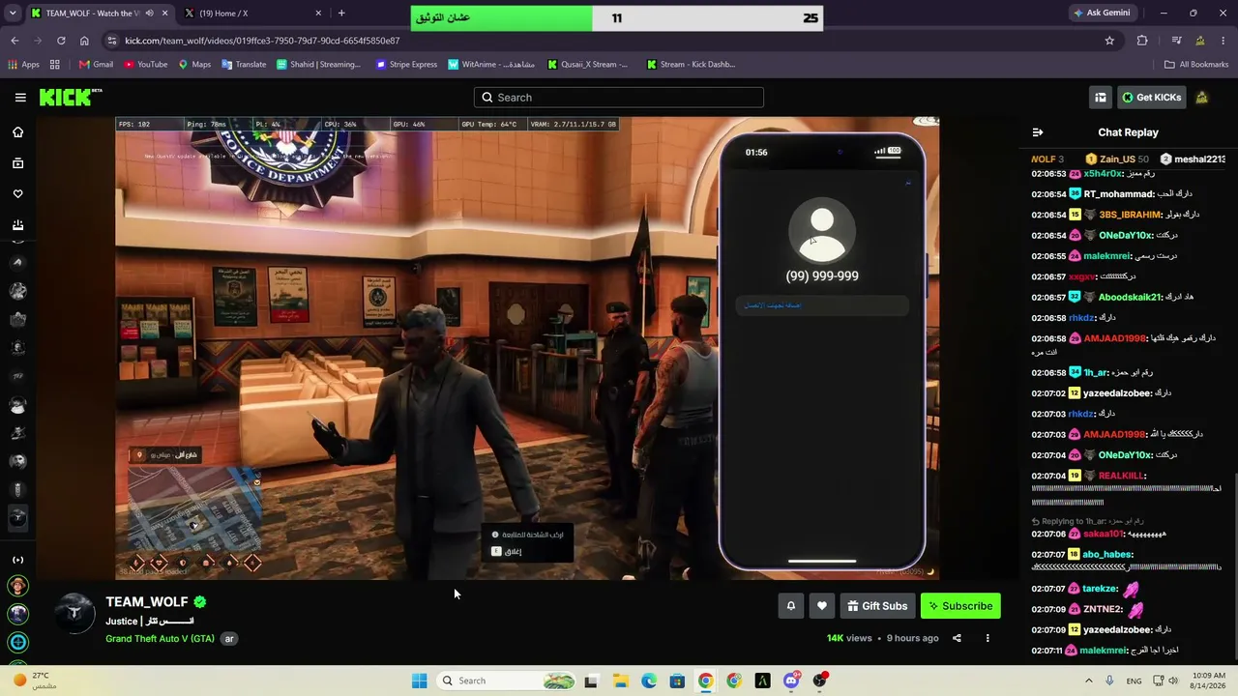Show hidden system tray icons

tap(1089, 681)
